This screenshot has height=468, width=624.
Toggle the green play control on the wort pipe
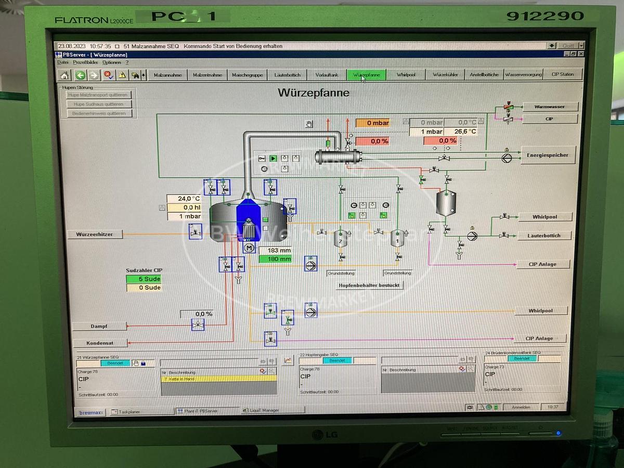pos(272,158)
